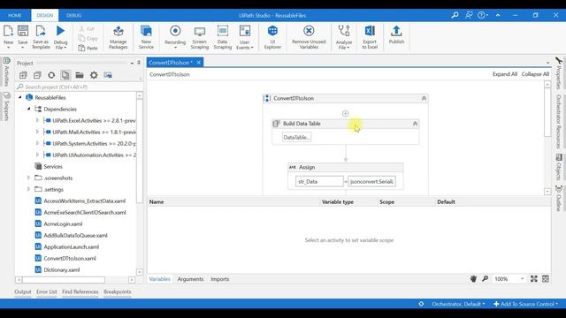The height and width of the screenshot is (318, 566).
Task: Collapse the ReusableFiles tree node
Action: point(20,97)
